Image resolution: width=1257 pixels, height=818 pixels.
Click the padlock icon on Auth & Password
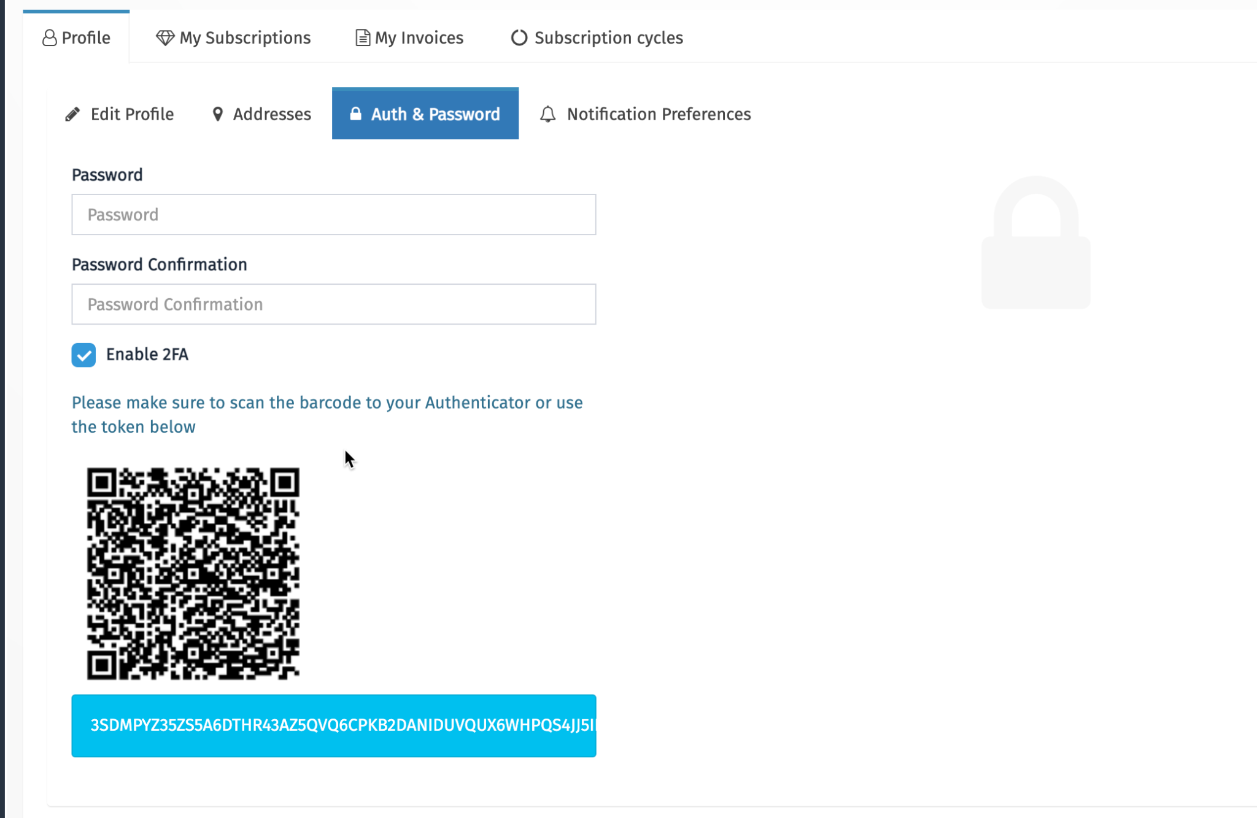point(355,114)
